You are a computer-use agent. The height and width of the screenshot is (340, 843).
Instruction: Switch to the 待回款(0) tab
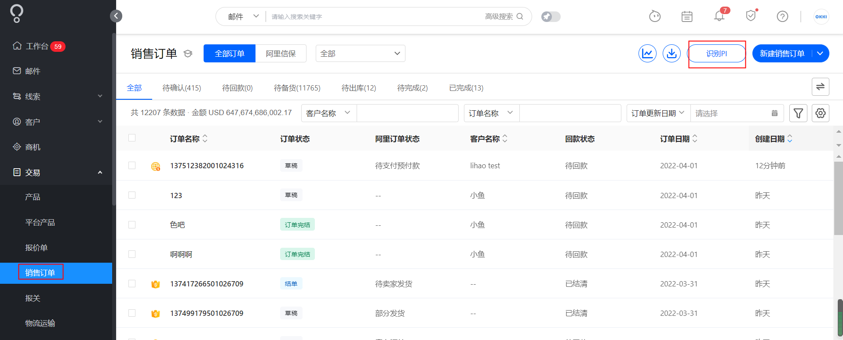(237, 88)
